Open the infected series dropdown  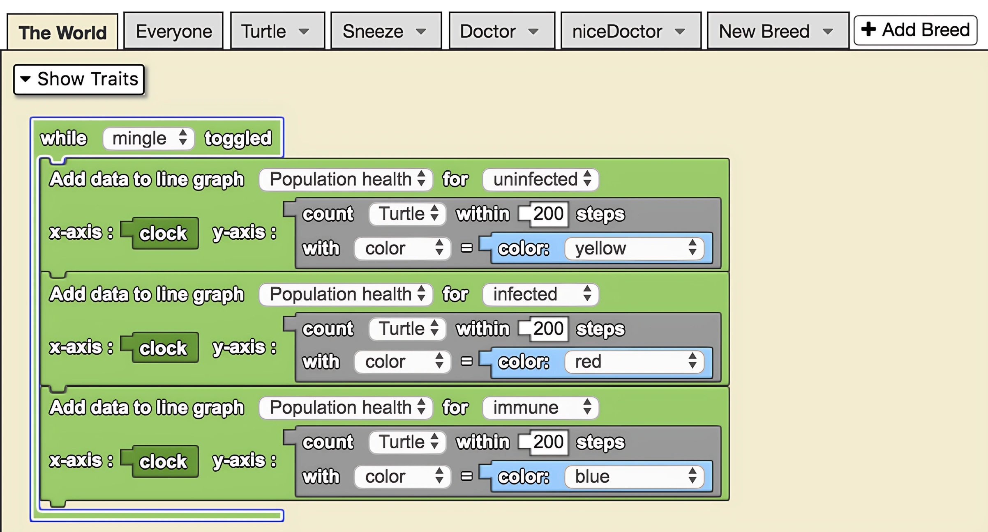pos(540,294)
